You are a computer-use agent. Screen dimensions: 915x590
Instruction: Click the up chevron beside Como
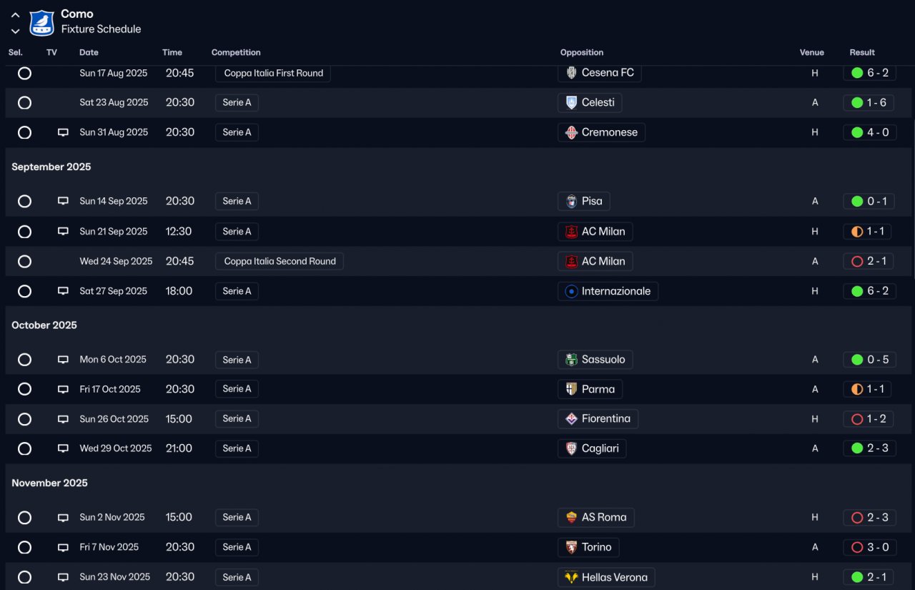pos(15,14)
